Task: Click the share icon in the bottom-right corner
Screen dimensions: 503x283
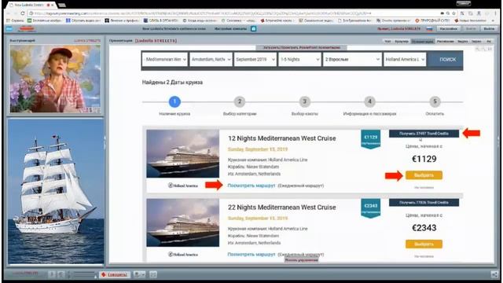Action: tap(494, 274)
